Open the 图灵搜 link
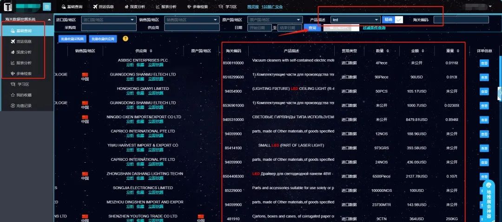This screenshot has width=502, height=222. 253,6
